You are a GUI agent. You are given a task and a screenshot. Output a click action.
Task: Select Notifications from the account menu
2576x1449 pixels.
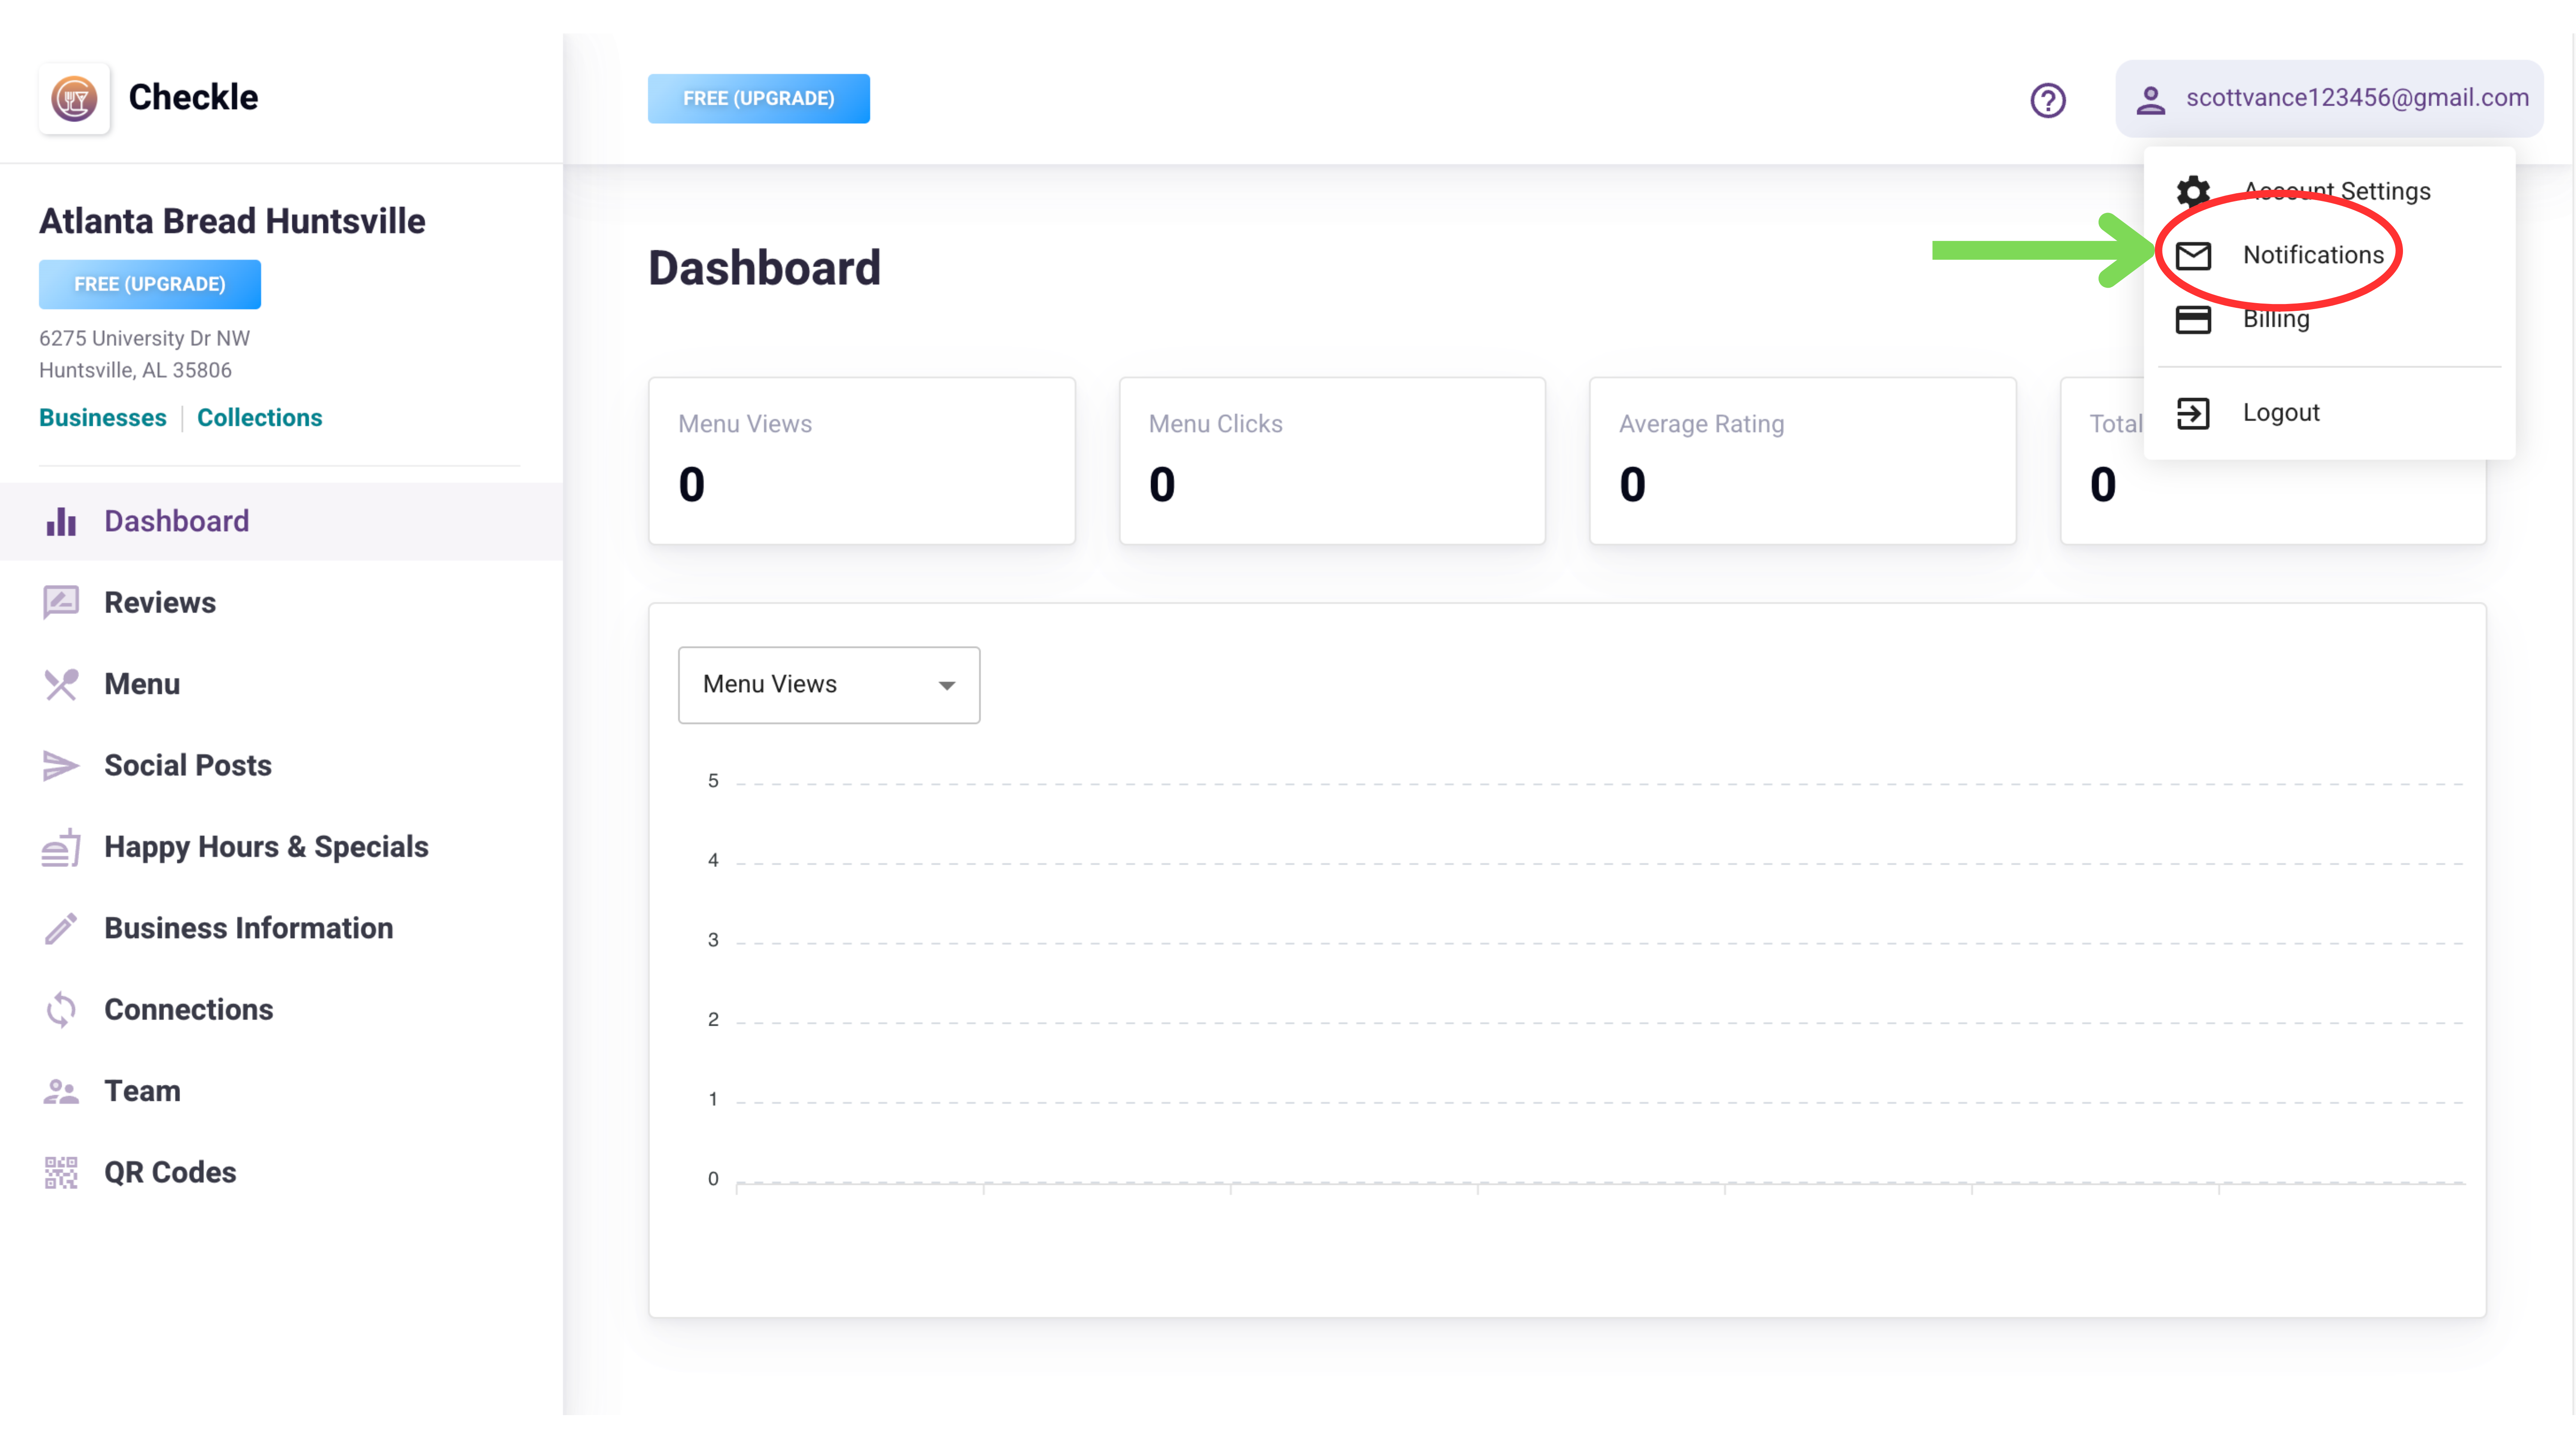(x=2329, y=255)
